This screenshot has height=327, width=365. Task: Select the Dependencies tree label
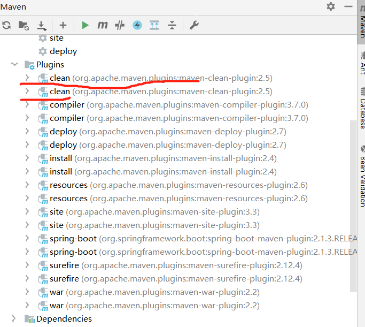(64, 319)
